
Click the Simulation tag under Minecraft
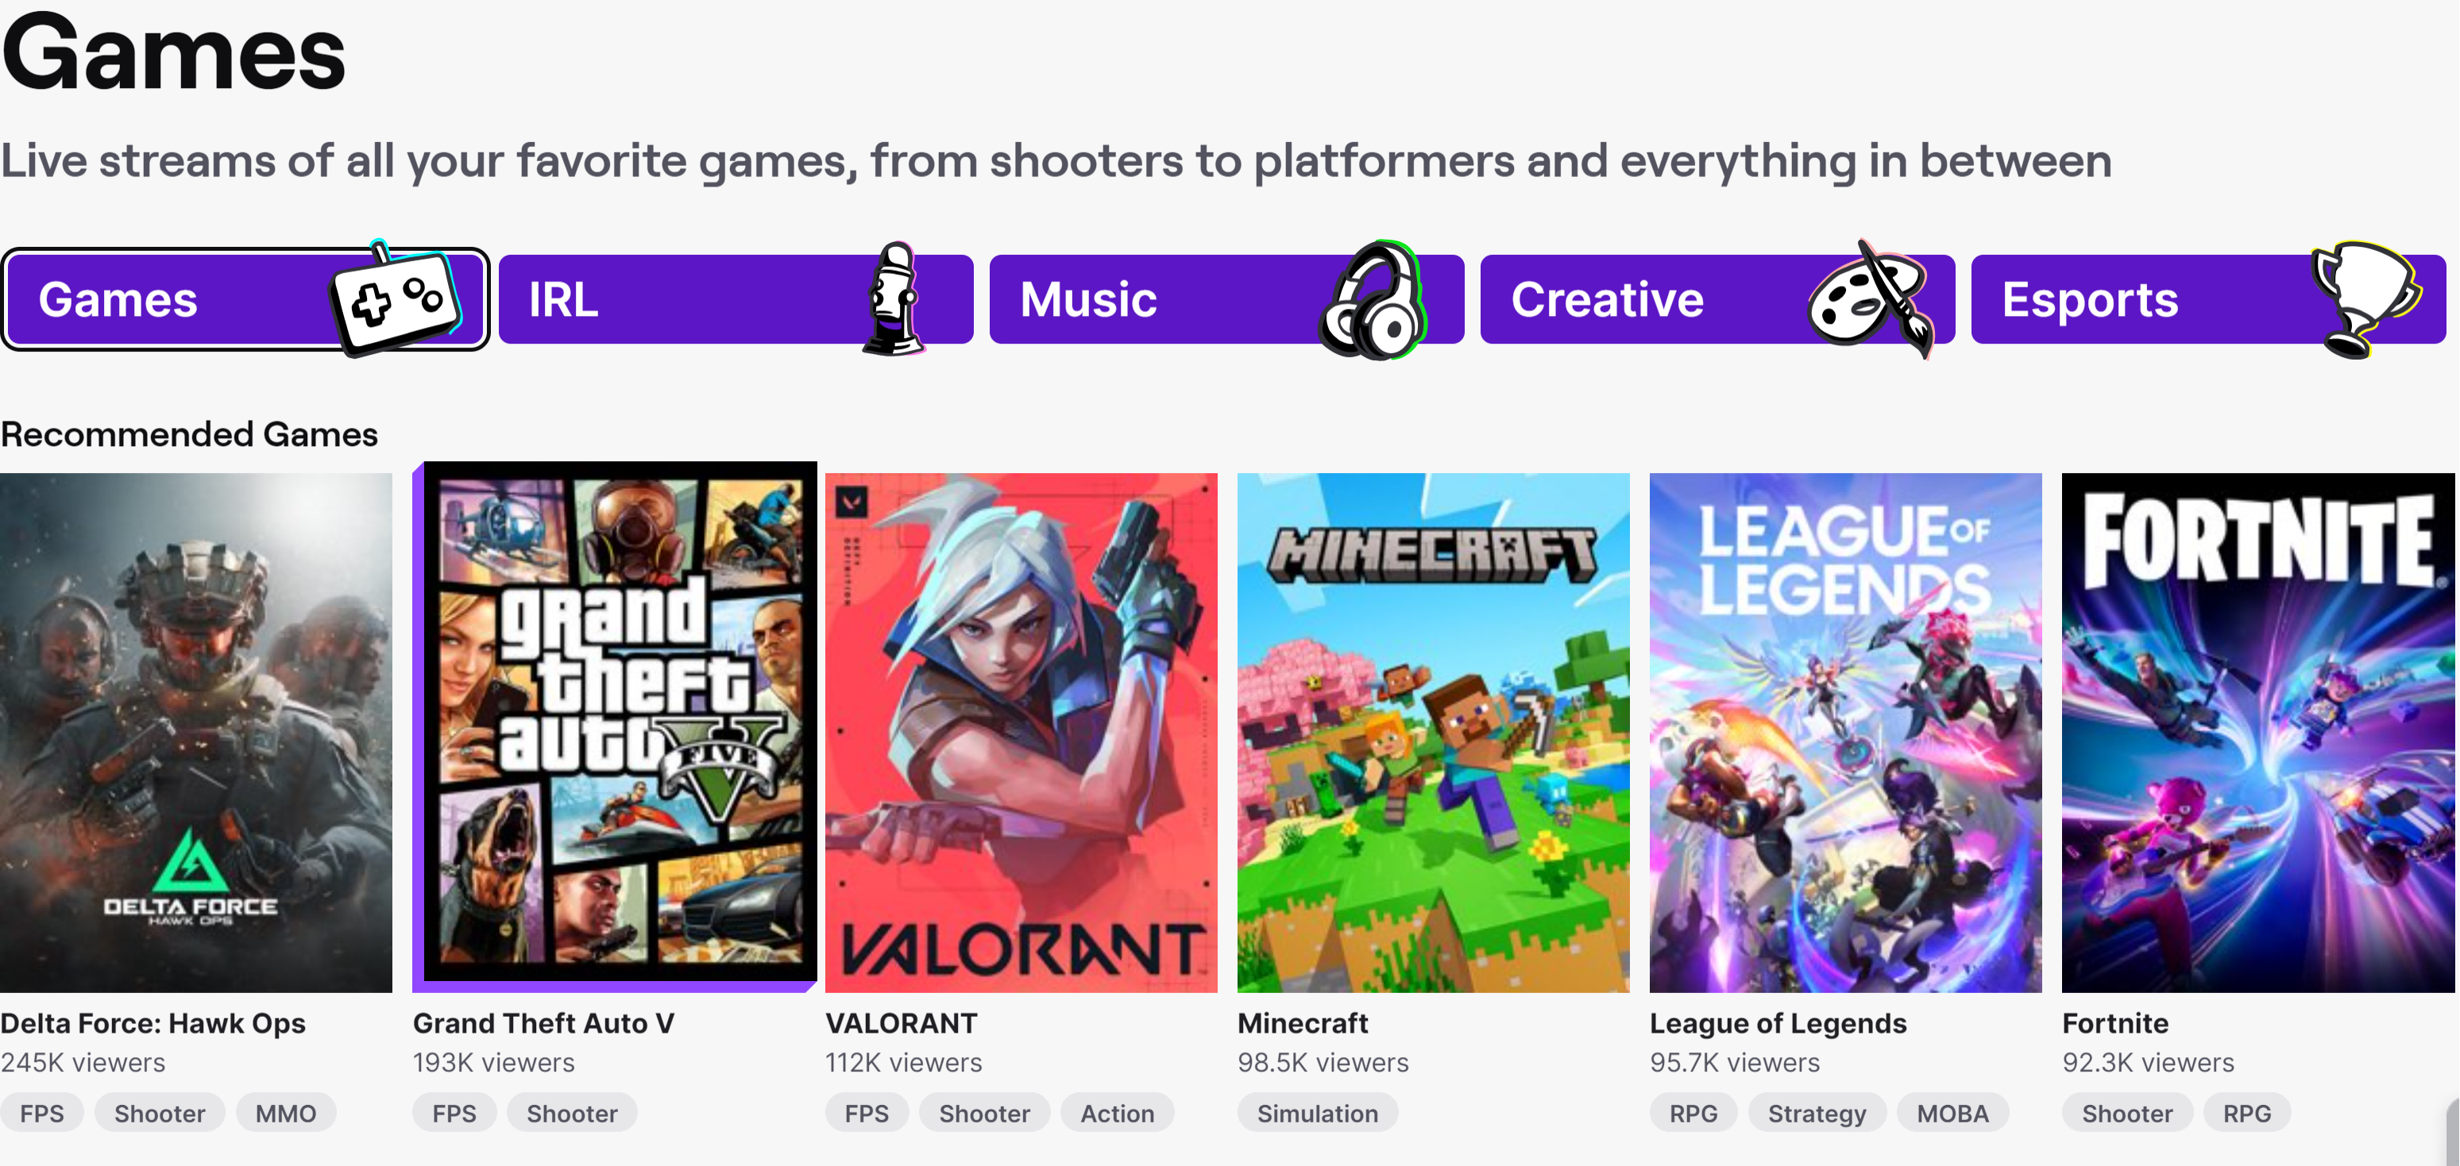click(1317, 1114)
